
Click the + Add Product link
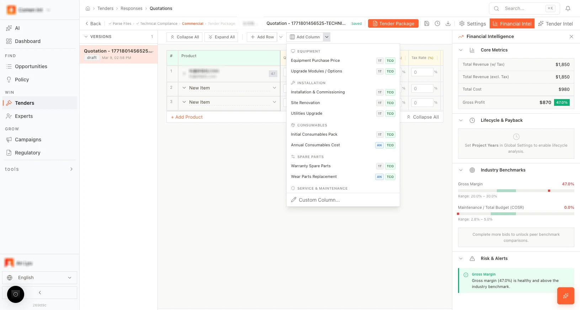tap(187, 117)
